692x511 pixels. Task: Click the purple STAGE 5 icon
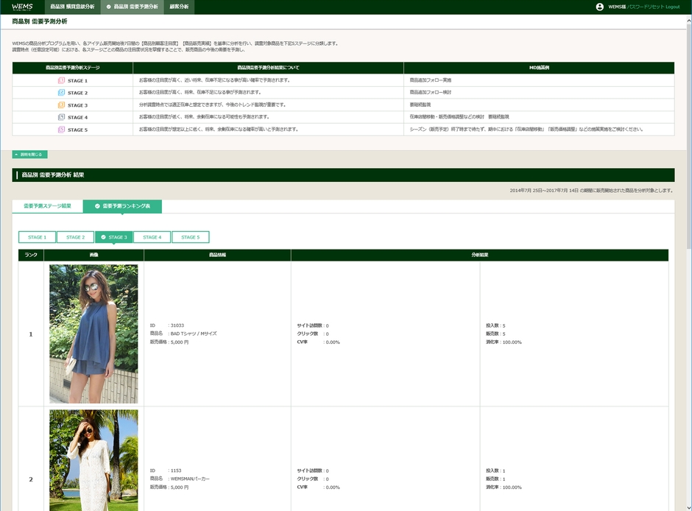coord(62,130)
